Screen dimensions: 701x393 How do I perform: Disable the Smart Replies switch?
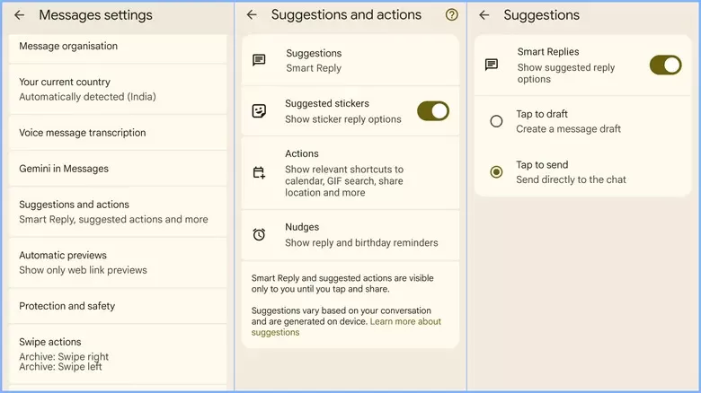(665, 65)
